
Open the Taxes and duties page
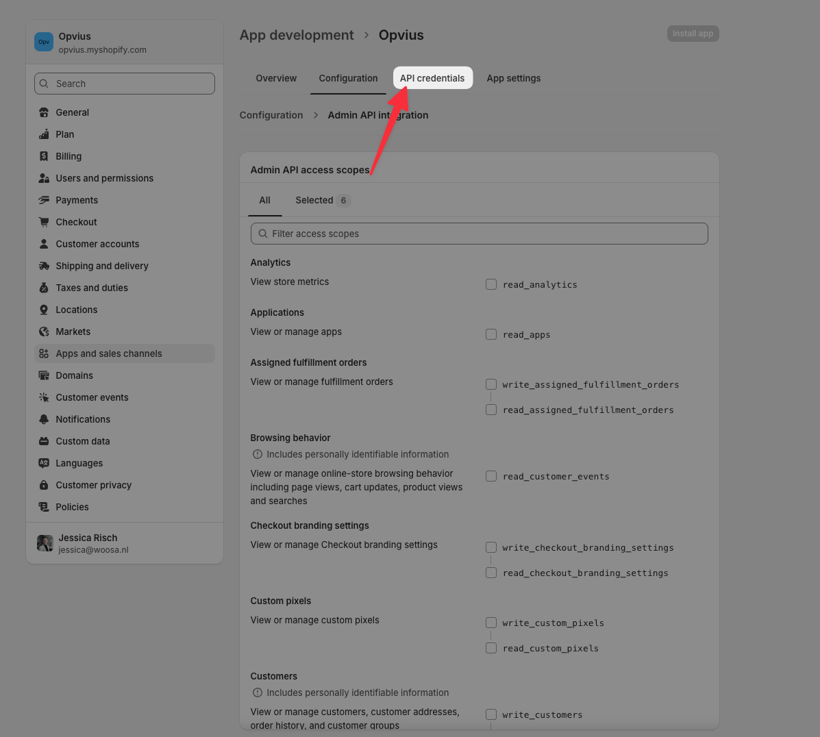125,288
